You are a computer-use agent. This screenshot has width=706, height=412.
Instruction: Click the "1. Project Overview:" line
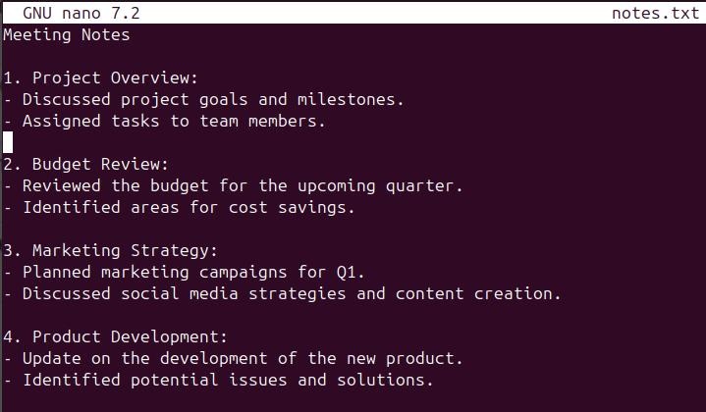tap(100, 77)
